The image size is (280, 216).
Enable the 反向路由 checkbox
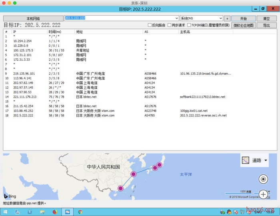coord(150,25)
